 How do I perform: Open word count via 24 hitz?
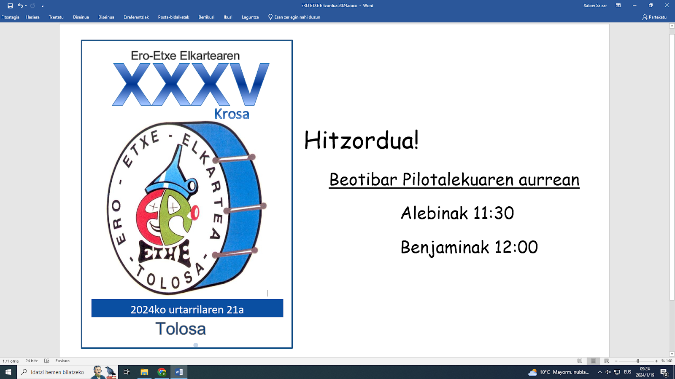32,361
